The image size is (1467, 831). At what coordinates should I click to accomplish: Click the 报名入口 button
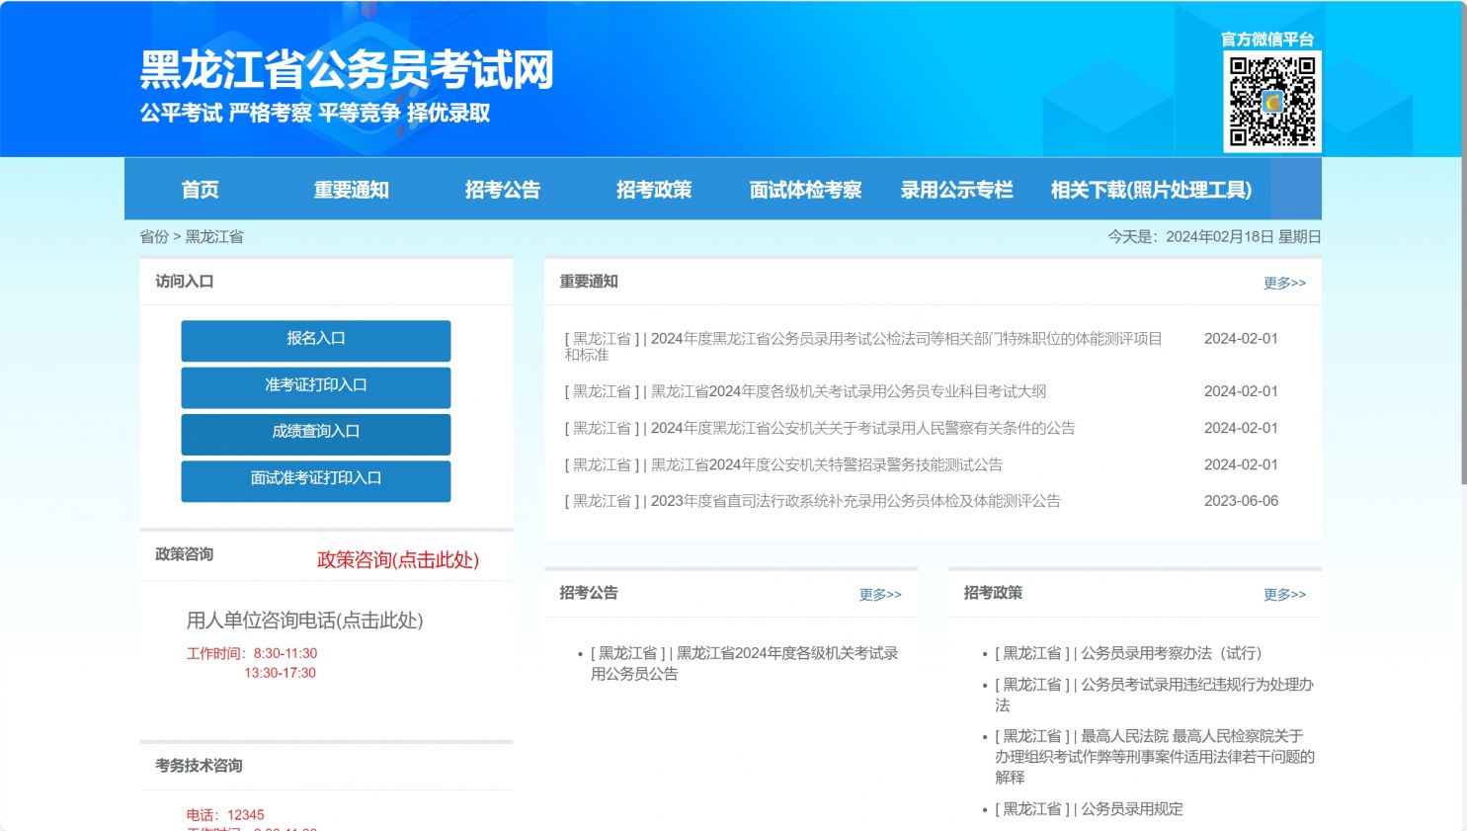coord(316,340)
